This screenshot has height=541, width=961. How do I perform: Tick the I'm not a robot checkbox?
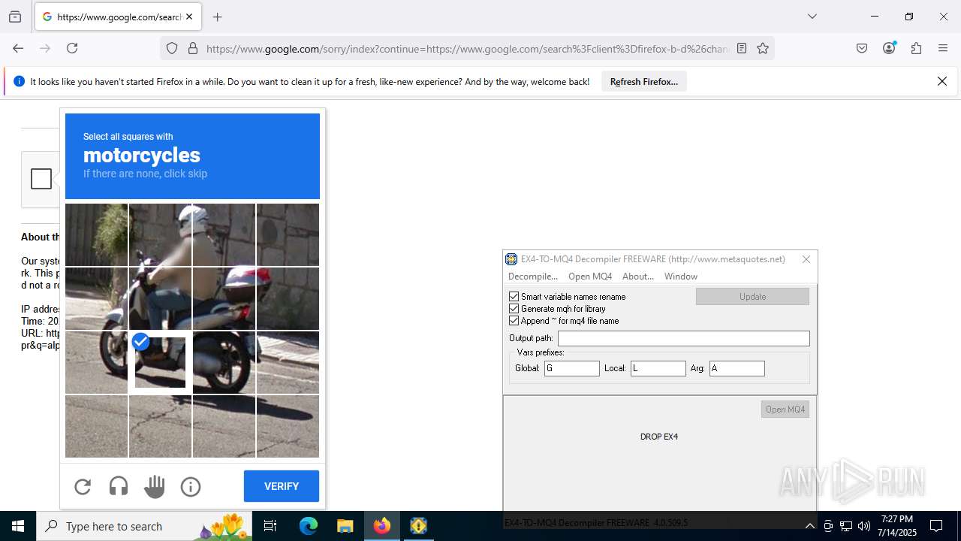(x=41, y=179)
